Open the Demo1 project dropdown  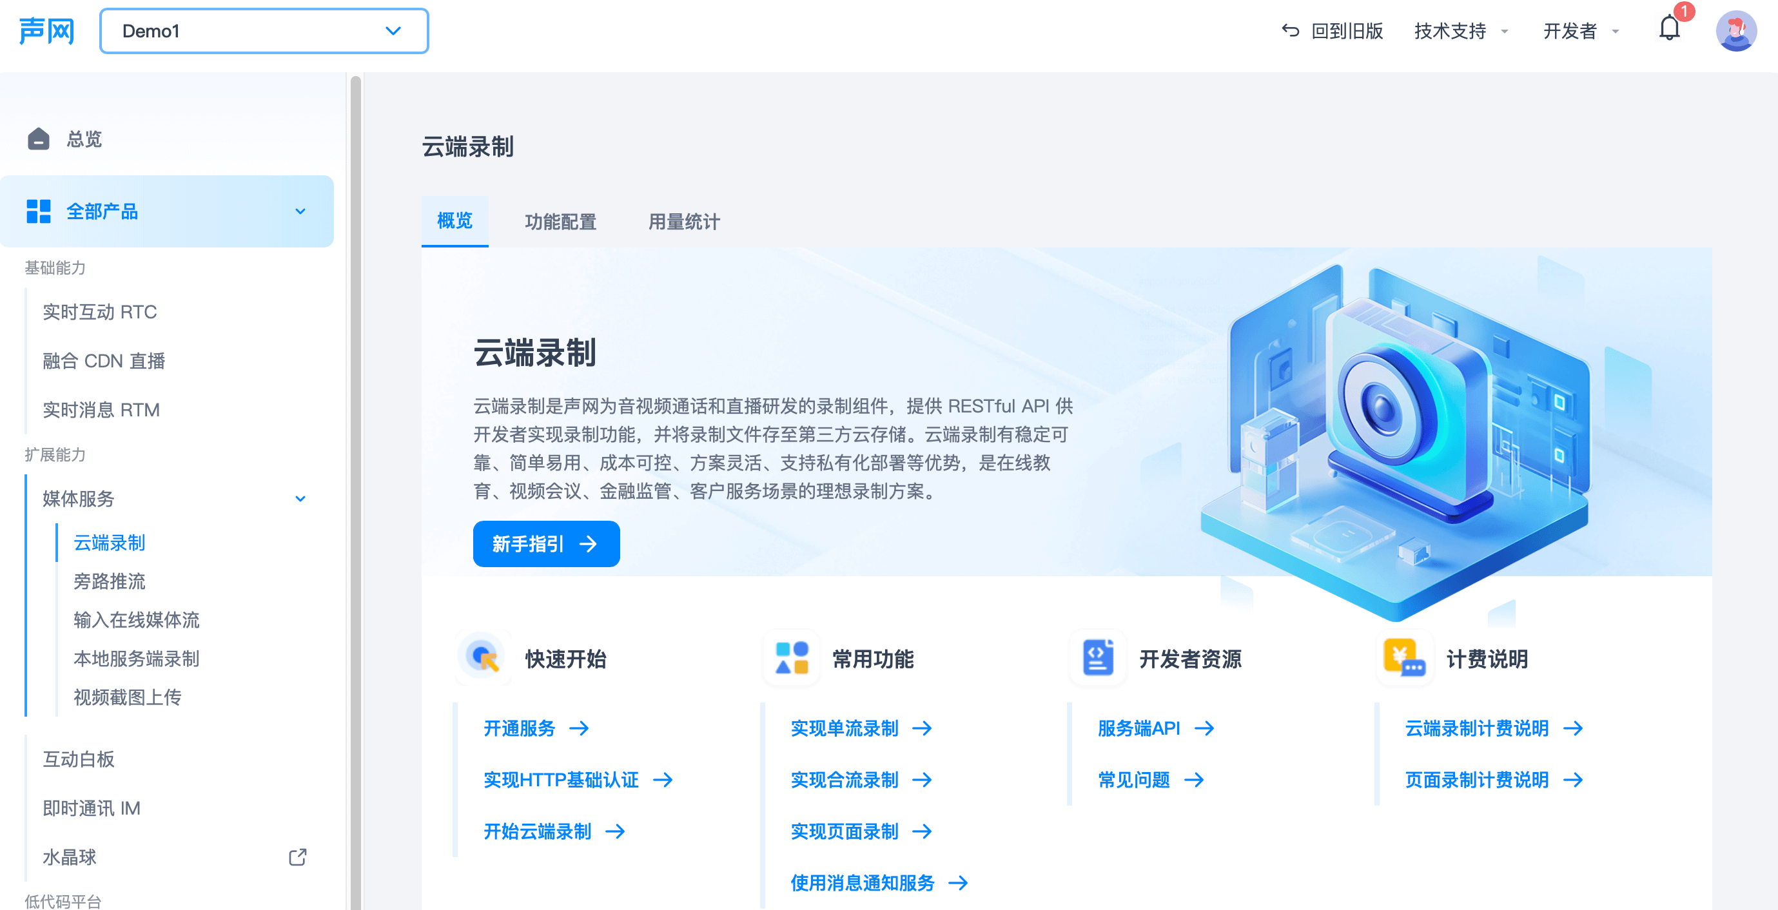(x=264, y=30)
